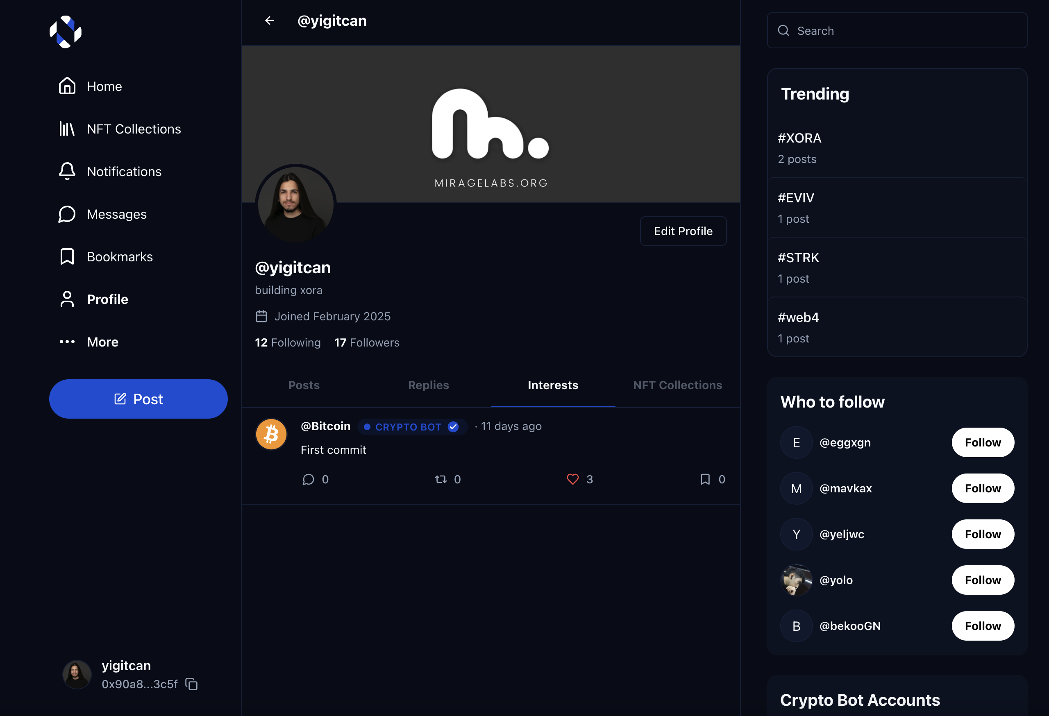Image resolution: width=1049 pixels, height=716 pixels.
Task: Click the Miragelabs banner image
Action: (x=490, y=124)
